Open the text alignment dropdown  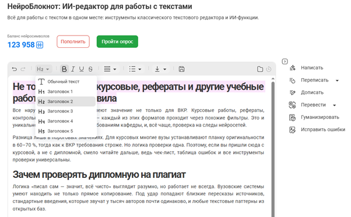coord(110,69)
